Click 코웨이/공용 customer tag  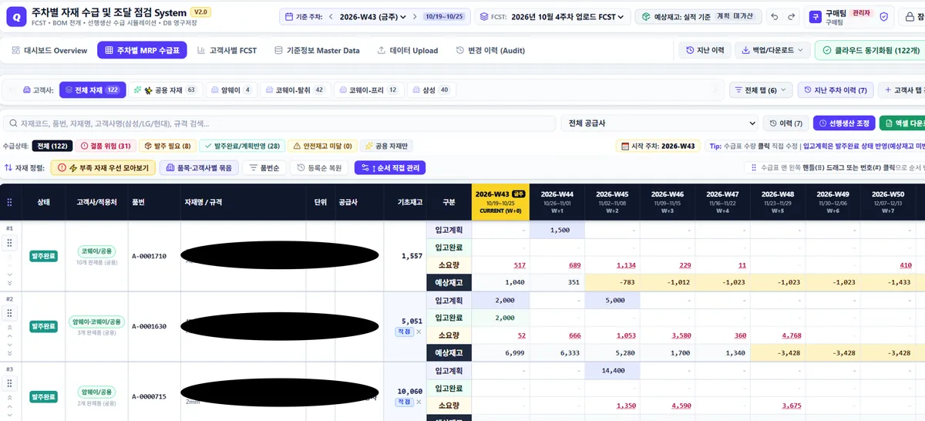pyautogui.click(x=96, y=251)
